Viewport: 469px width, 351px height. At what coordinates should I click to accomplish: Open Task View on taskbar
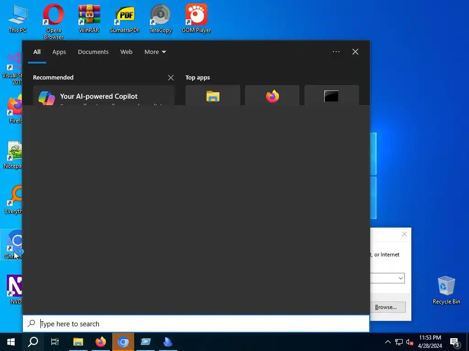(x=55, y=342)
